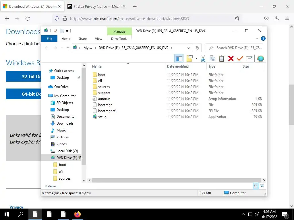Select the autorun setup information file
Screen dimensions: 294x220
pos(104,99)
